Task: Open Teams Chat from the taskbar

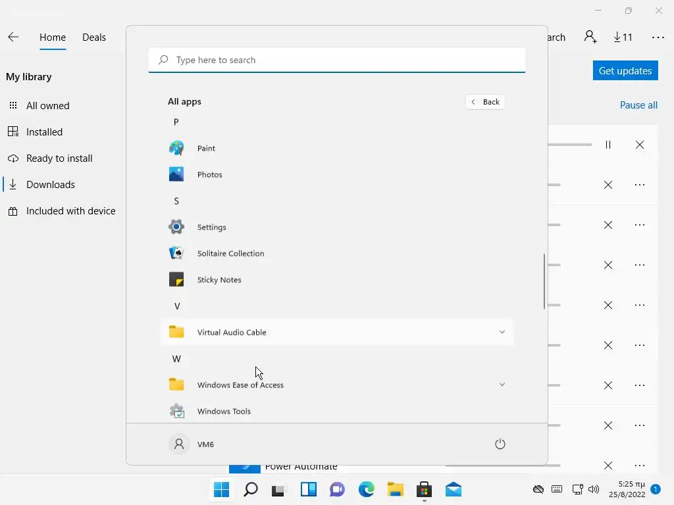Action: pyautogui.click(x=338, y=489)
